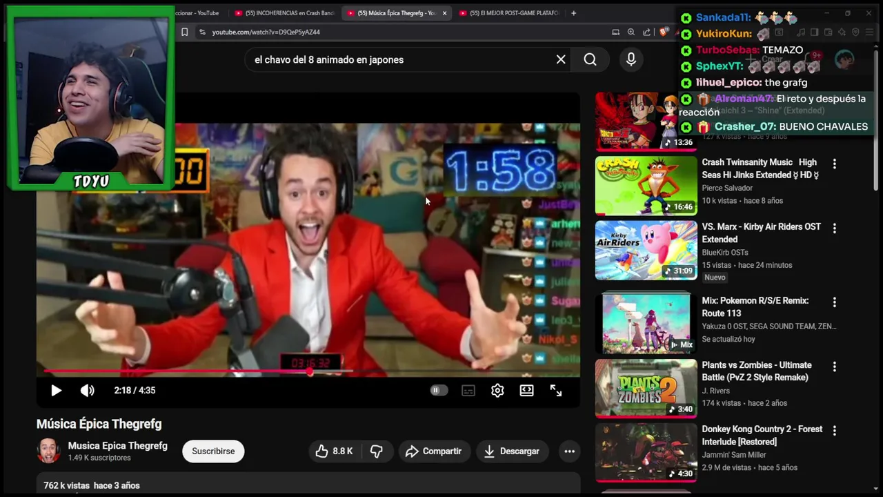
Task: Click the youtube.com URL in the address bar
Action: point(266,32)
